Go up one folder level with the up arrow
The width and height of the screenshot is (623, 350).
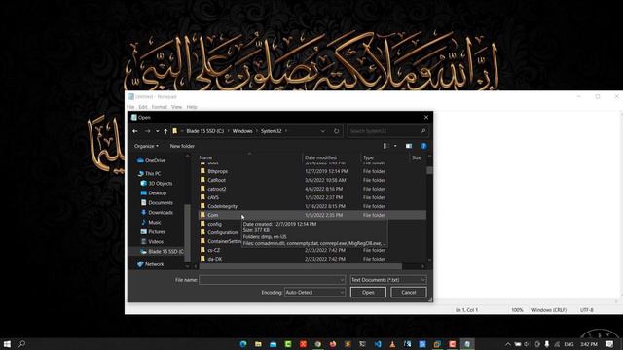point(165,131)
